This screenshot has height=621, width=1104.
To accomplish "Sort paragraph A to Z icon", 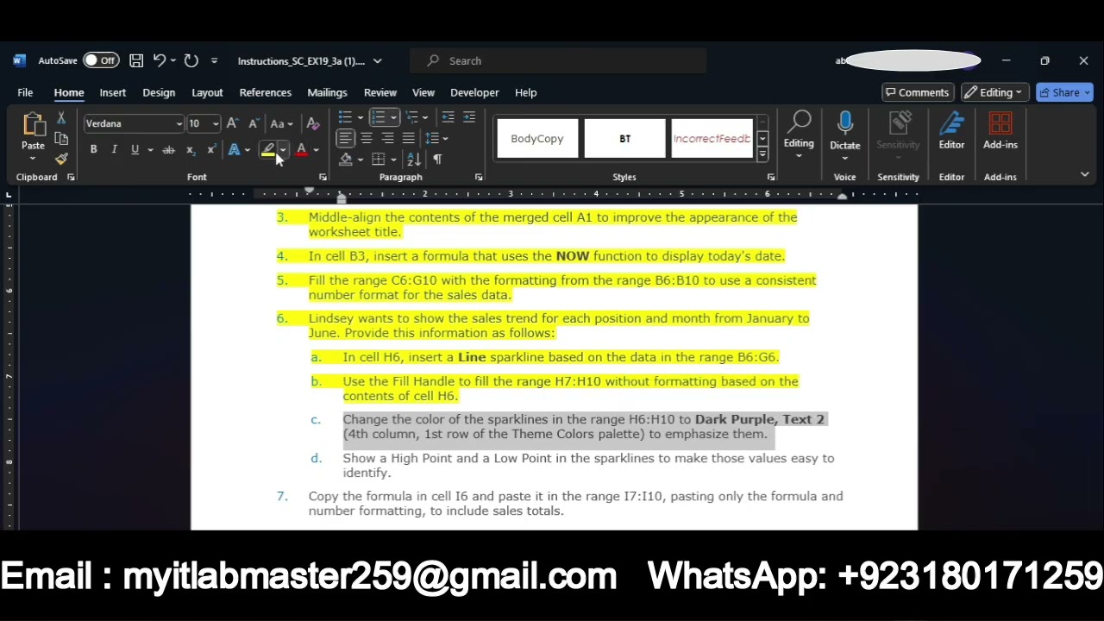I will pyautogui.click(x=414, y=160).
